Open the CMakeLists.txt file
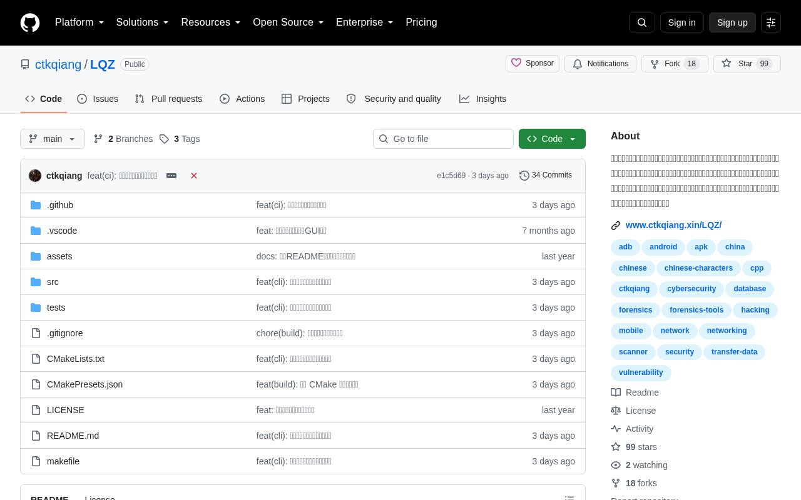This screenshot has height=500, width=801. pos(76,359)
